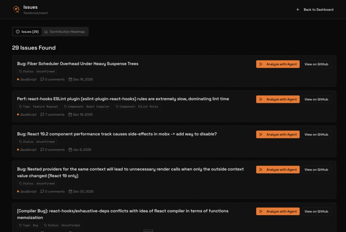The image size is (346, 232).
Task: Click Status: Unconfirmed tag on Compiler Bug issue
Action: point(62,226)
